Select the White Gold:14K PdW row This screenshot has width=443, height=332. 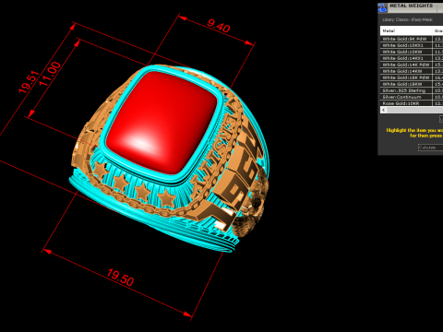point(412,65)
